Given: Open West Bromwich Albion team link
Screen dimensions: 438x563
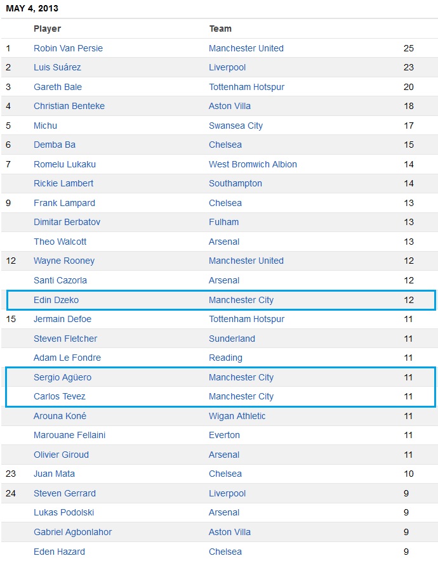Looking at the screenshot, I should [253, 164].
